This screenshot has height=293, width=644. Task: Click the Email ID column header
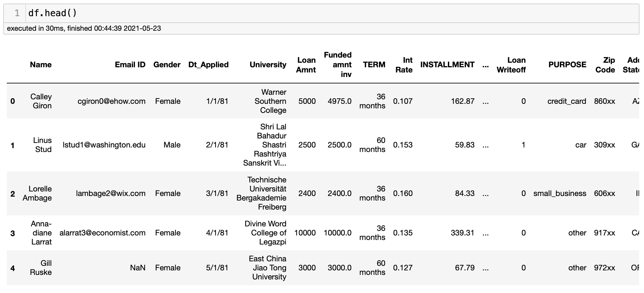pyautogui.click(x=130, y=65)
